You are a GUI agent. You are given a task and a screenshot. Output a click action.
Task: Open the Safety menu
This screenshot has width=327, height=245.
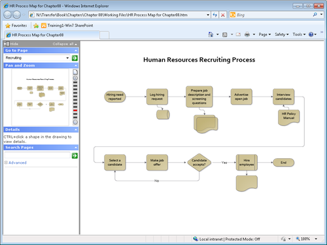coord(281,35)
